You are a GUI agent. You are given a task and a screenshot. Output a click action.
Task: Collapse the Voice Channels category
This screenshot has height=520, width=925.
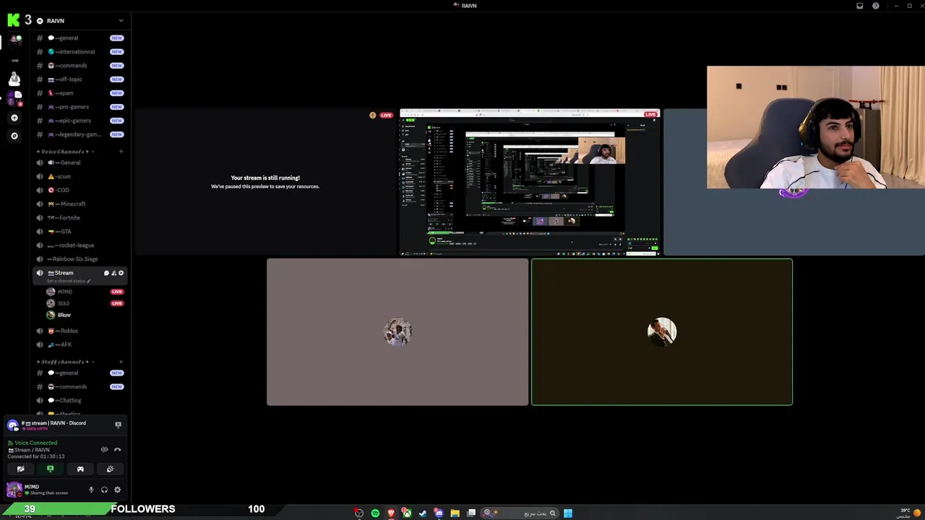[65, 152]
